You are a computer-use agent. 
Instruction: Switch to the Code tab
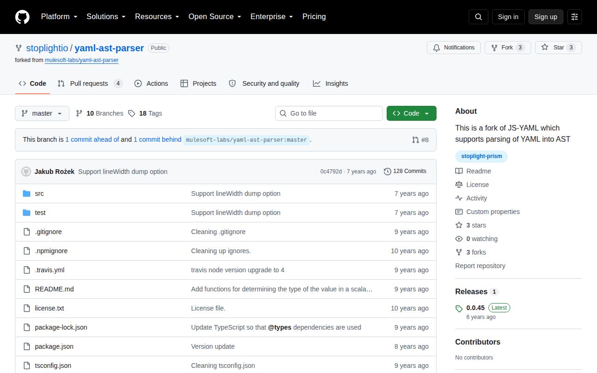(32, 83)
